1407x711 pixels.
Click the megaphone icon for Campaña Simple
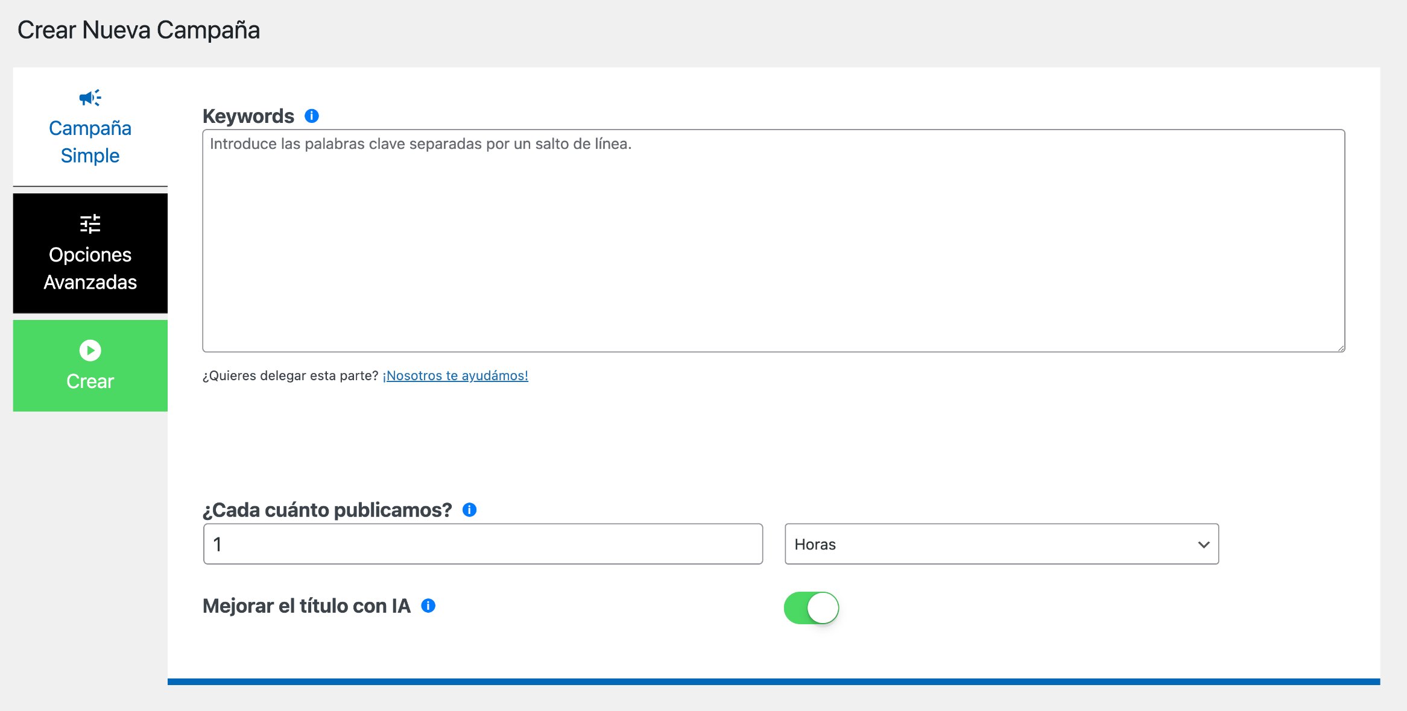tap(90, 98)
